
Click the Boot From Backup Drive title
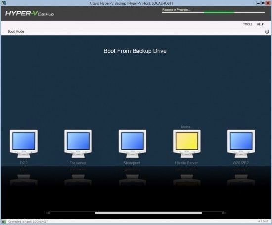click(x=135, y=51)
